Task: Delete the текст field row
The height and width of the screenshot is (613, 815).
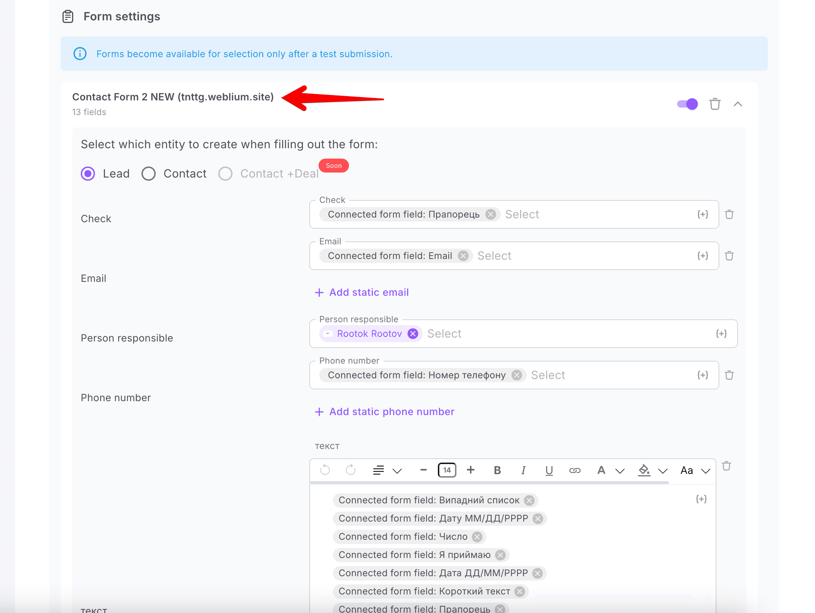Action: click(x=726, y=466)
